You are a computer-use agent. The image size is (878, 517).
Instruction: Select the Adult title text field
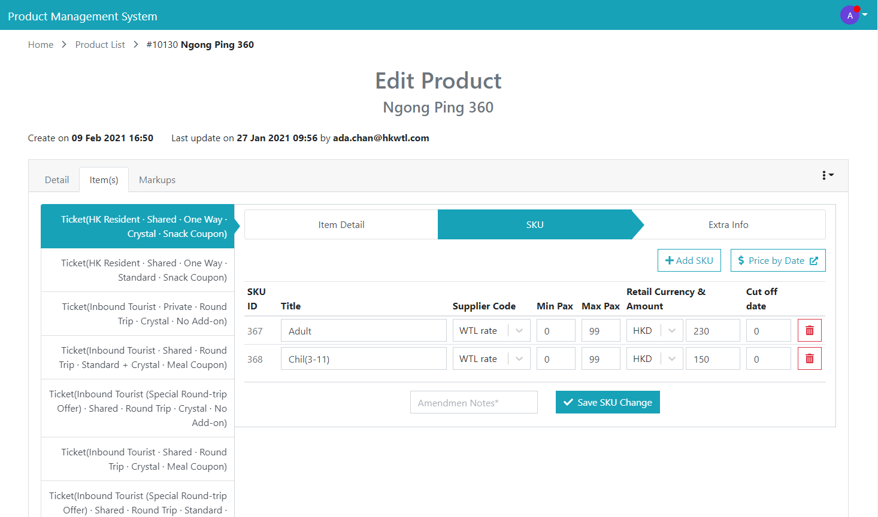pos(364,330)
